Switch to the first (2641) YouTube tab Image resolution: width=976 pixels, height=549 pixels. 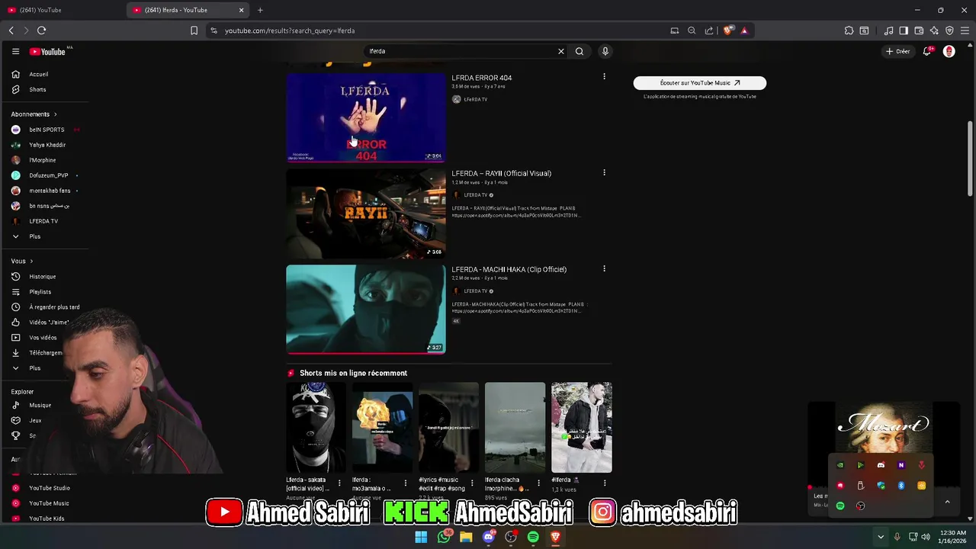pos(61,10)
